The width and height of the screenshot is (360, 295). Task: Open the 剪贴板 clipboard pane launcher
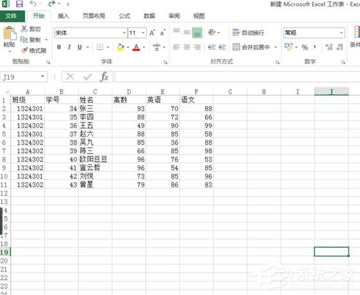click(x=48, y=62)
